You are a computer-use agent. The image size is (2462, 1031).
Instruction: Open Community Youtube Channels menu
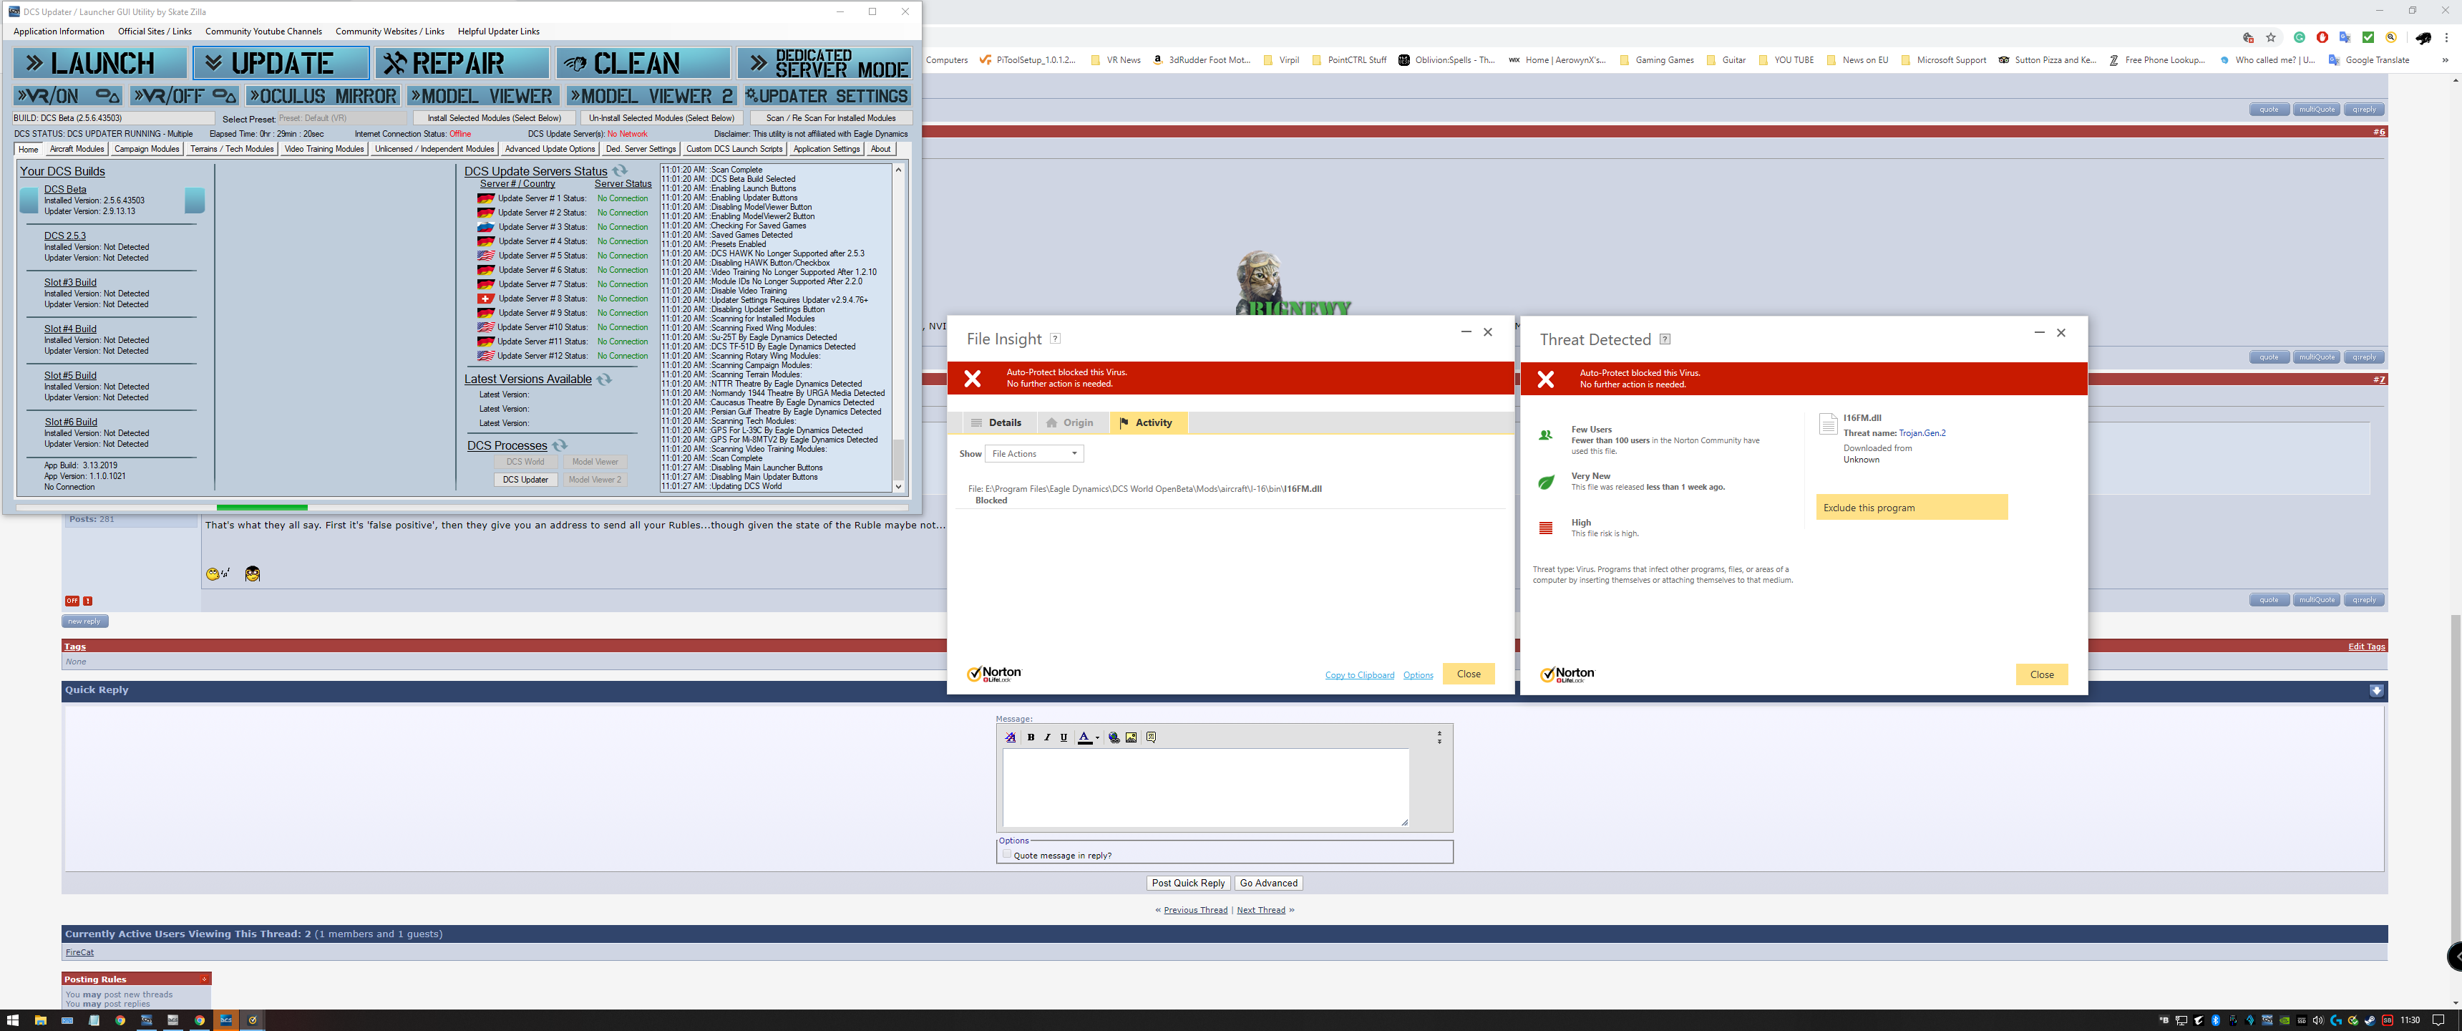coord(264,32)
